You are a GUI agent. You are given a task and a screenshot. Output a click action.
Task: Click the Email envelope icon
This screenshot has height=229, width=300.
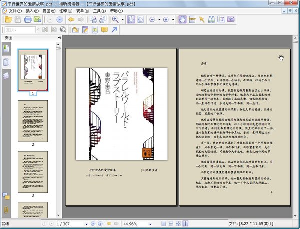(x=38, y=19)
